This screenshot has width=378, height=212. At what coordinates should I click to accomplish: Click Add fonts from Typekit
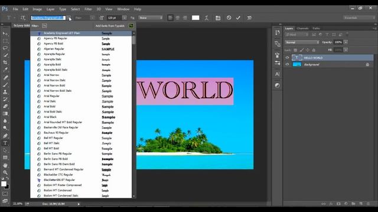click(110, 26)
